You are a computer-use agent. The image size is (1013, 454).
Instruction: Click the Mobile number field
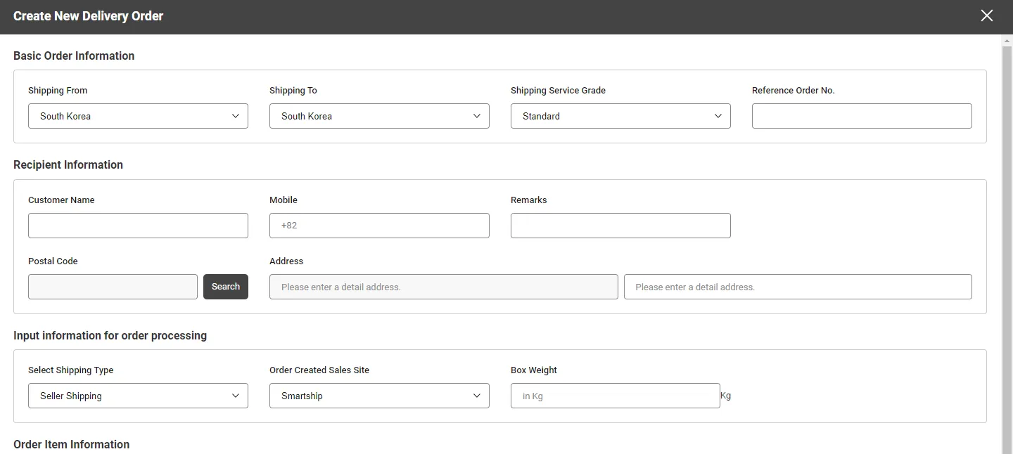pyautogui.click(x=379, y=226)
